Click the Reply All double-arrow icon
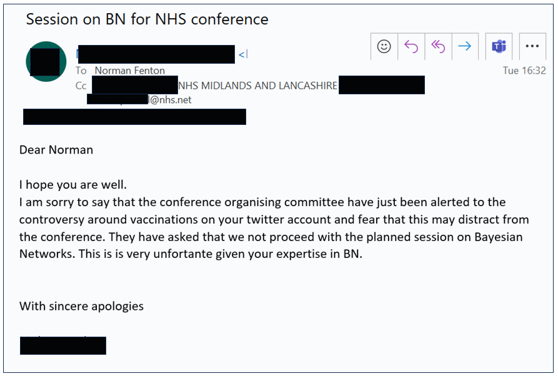The image size is (558, 376). click(438, 46)
